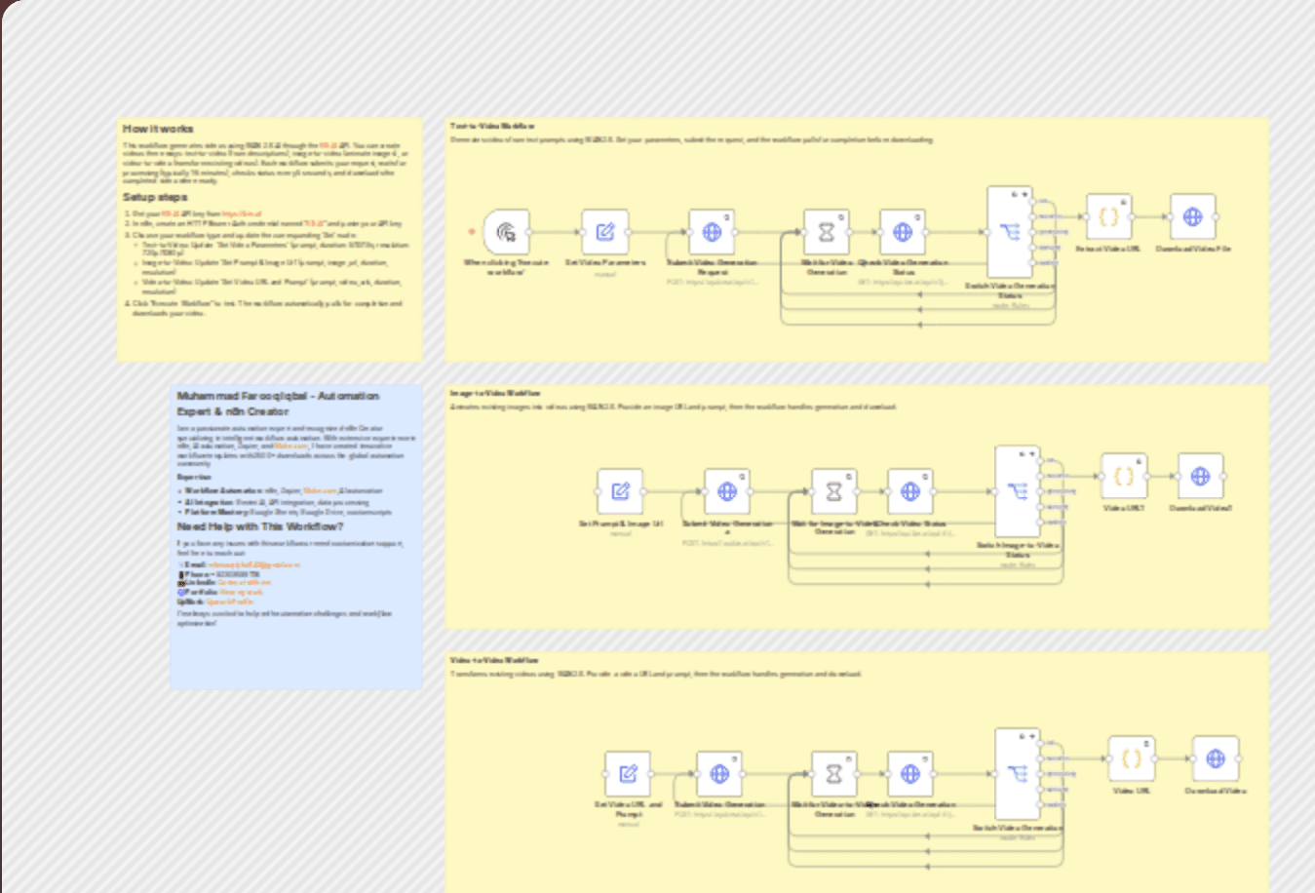The width and height of the screenshot is (1315, 893).
Task: Select the Text-to-Video Workflow sticky title
Action: pyautogui.click(x=492, y=126)
